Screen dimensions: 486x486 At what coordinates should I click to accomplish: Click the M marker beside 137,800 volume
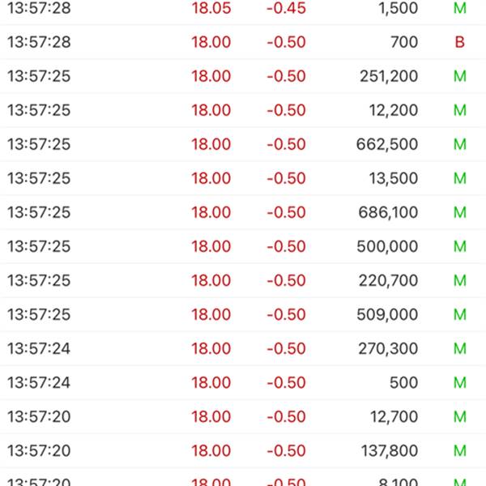point(460,450)
